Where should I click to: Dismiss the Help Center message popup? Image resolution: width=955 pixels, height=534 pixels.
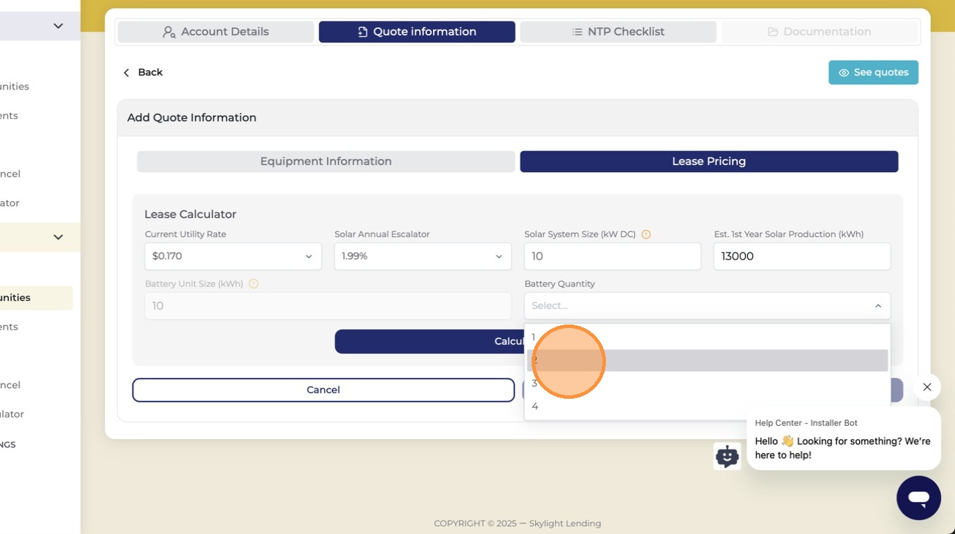[x=927, y=387]
